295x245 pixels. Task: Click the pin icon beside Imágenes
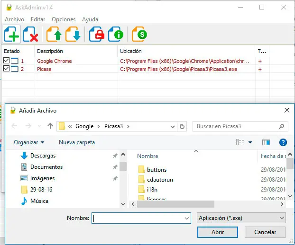[x=115, y=178]
